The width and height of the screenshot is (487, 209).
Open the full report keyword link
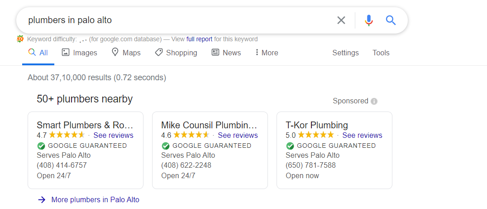click(x=199, y=39)
